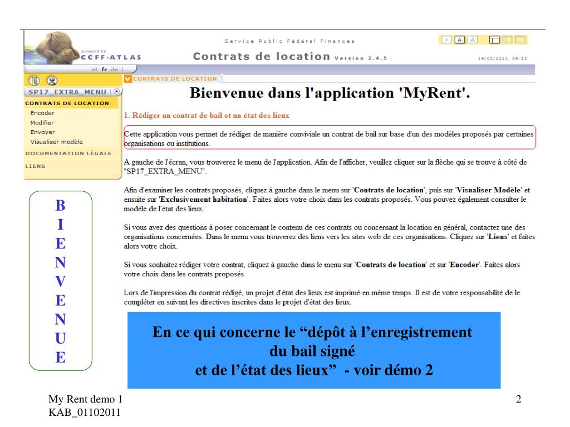Click heading 'Rédiger un contrat de bail'
Screen dimensions: 570x427
207,116
